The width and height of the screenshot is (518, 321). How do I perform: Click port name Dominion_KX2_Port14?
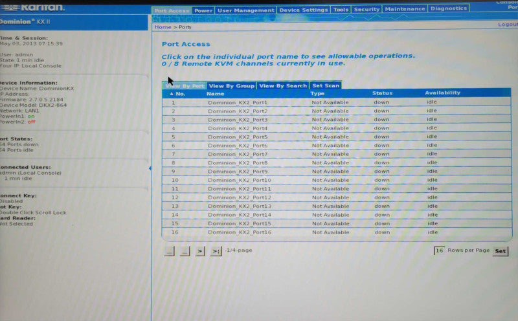pos(240,215)
